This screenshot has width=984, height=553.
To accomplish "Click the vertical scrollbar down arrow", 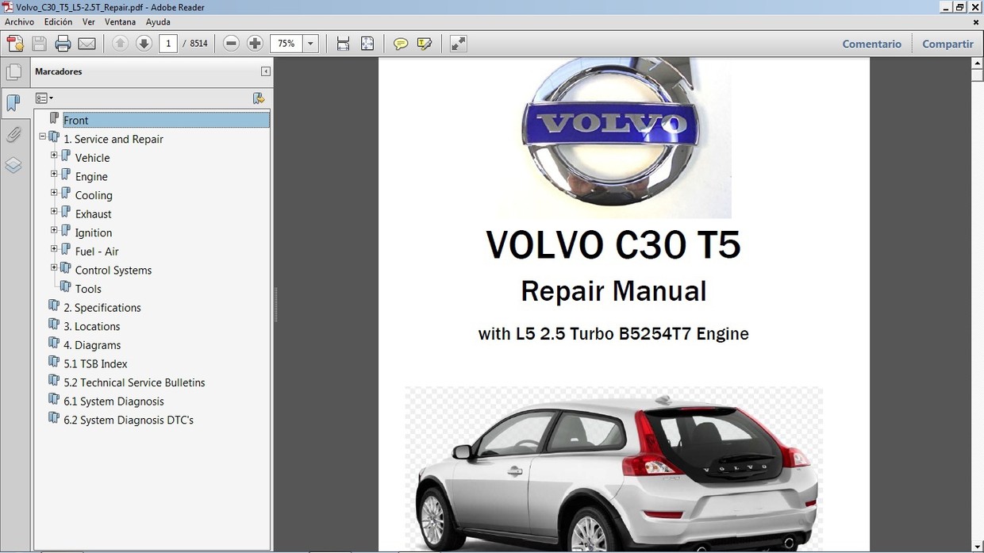I will click(x=977, y=546).
